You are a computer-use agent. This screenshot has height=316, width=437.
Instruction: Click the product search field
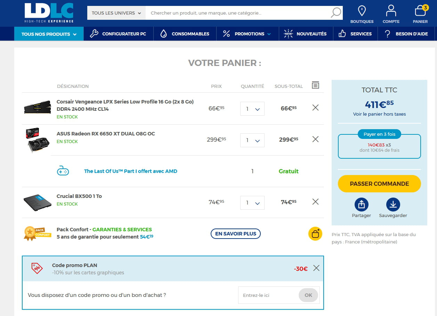pos(238,13)
